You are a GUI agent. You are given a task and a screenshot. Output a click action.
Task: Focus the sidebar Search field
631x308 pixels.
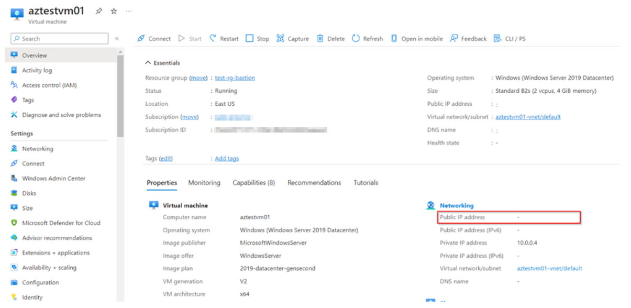point(60,39)
